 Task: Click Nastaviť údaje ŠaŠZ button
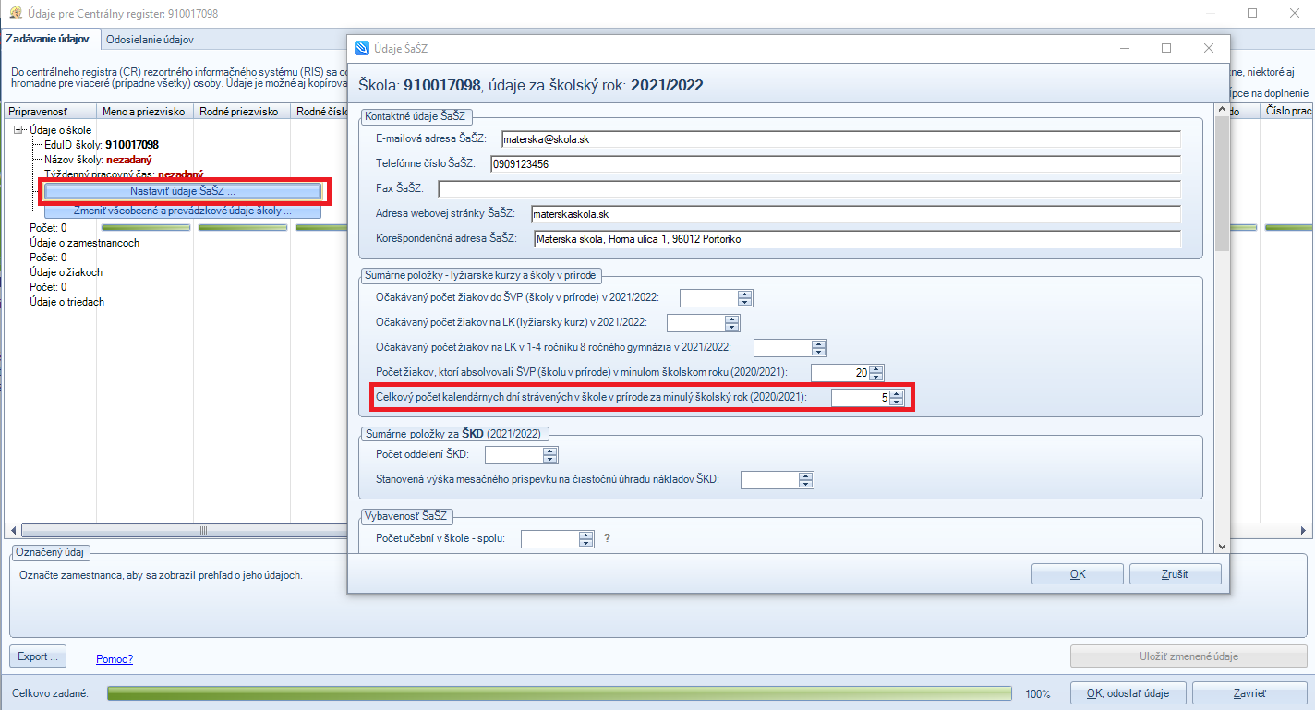point(183,191)
